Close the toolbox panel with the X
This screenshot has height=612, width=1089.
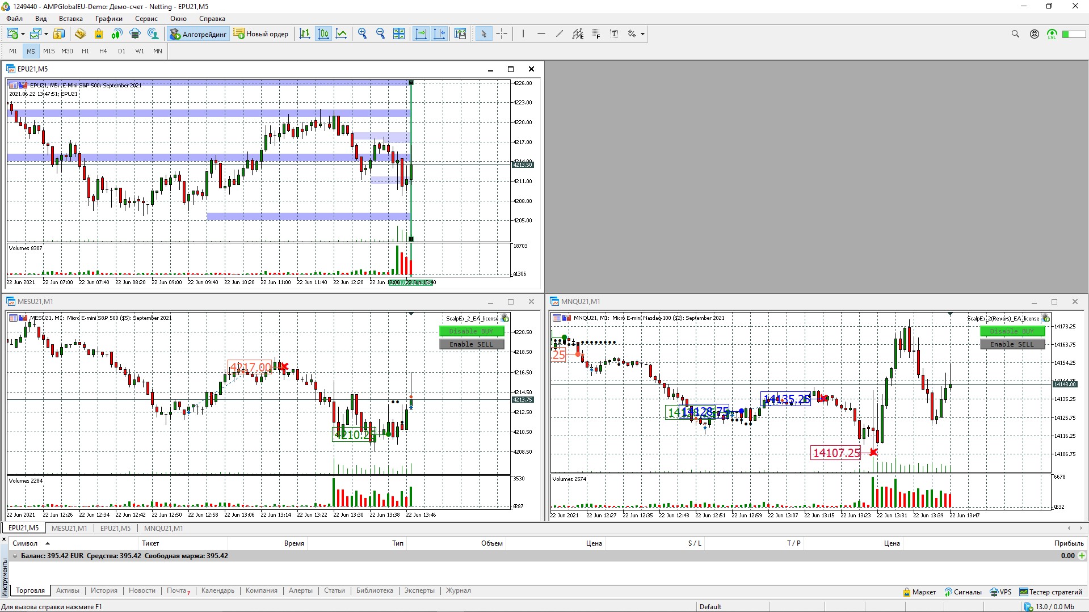coord(4,539)
